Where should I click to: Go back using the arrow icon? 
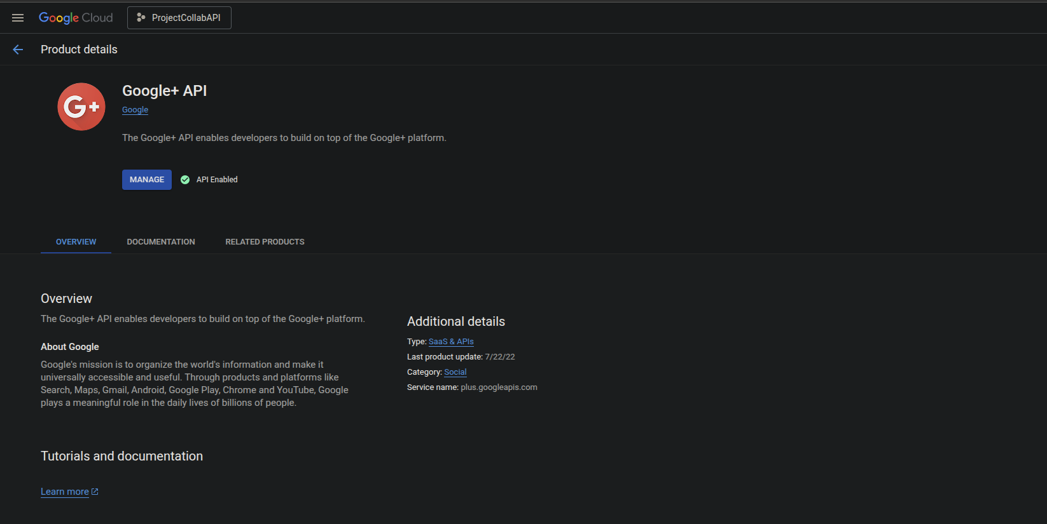18,50
